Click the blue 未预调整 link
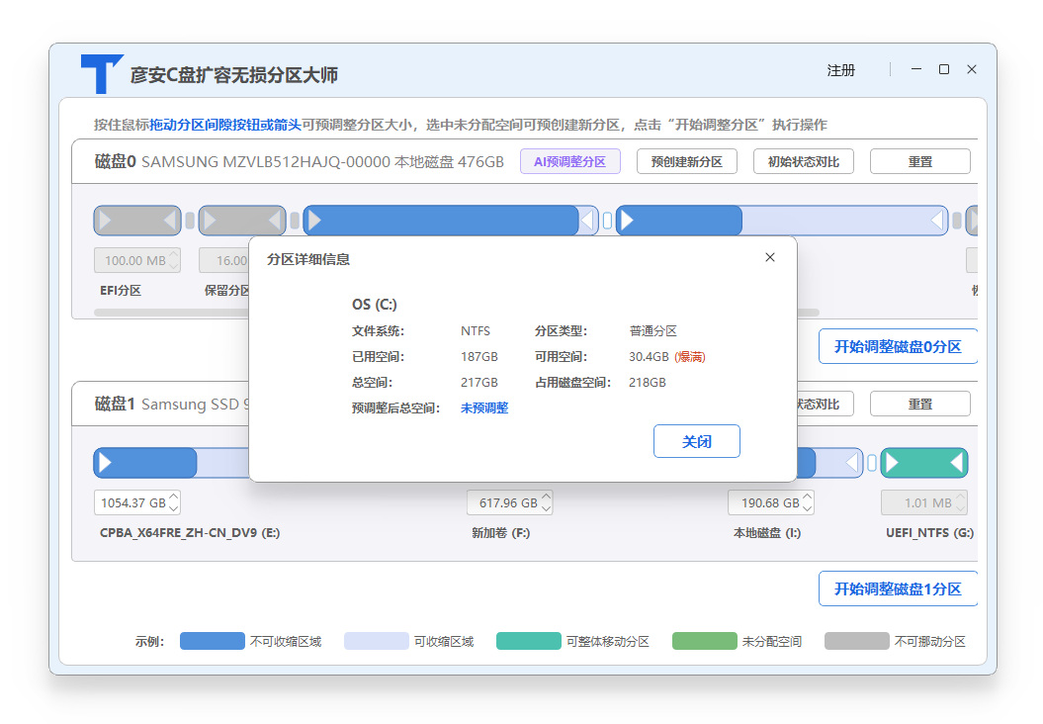 point(484,407)
